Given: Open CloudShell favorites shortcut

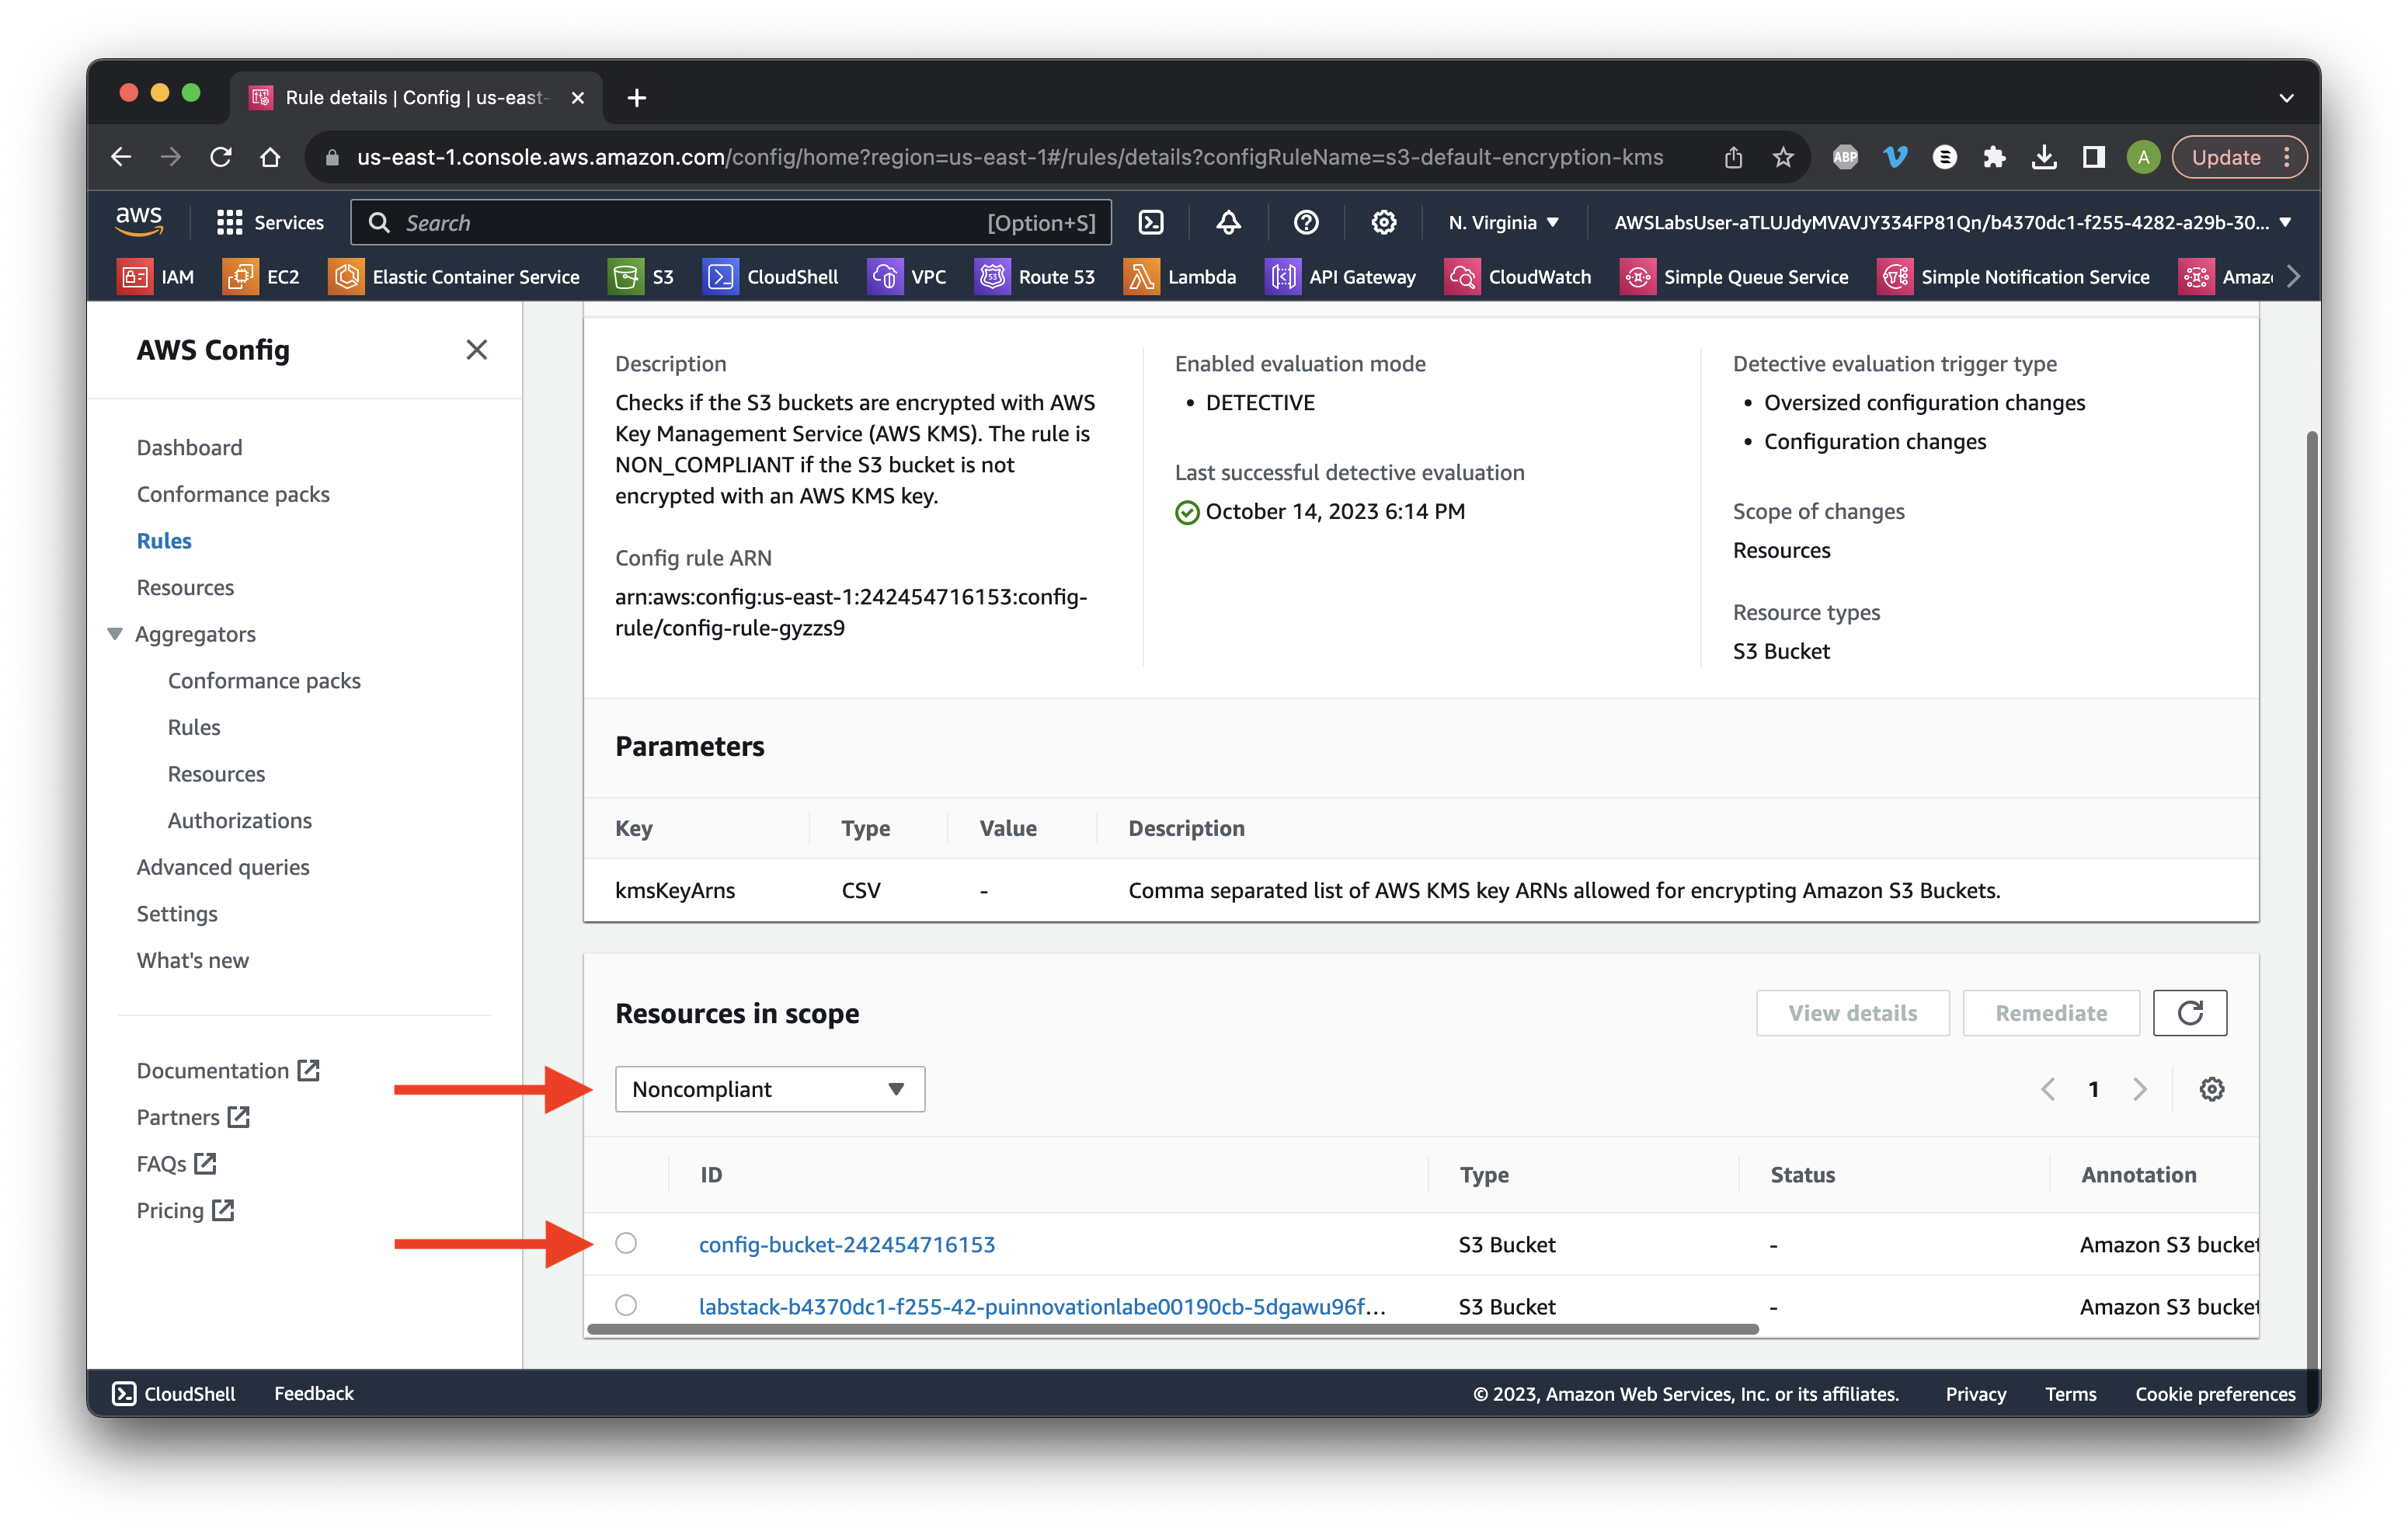Looking at the screenshot, I should pyautogui.click(x=770, y=277).
